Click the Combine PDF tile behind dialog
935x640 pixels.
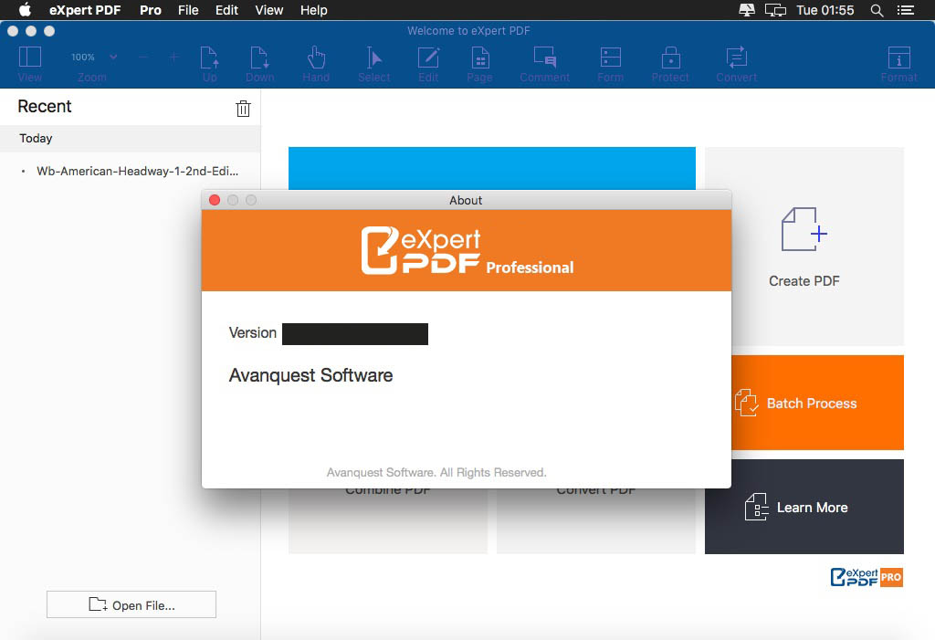[x=387, y=520]
